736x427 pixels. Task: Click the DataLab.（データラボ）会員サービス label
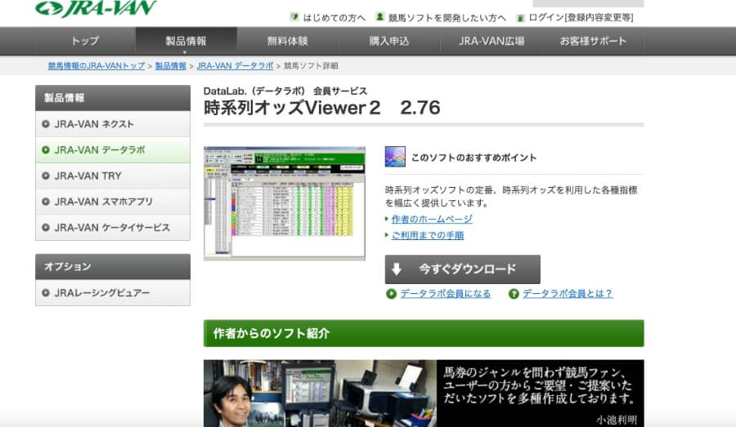point(285,91)
